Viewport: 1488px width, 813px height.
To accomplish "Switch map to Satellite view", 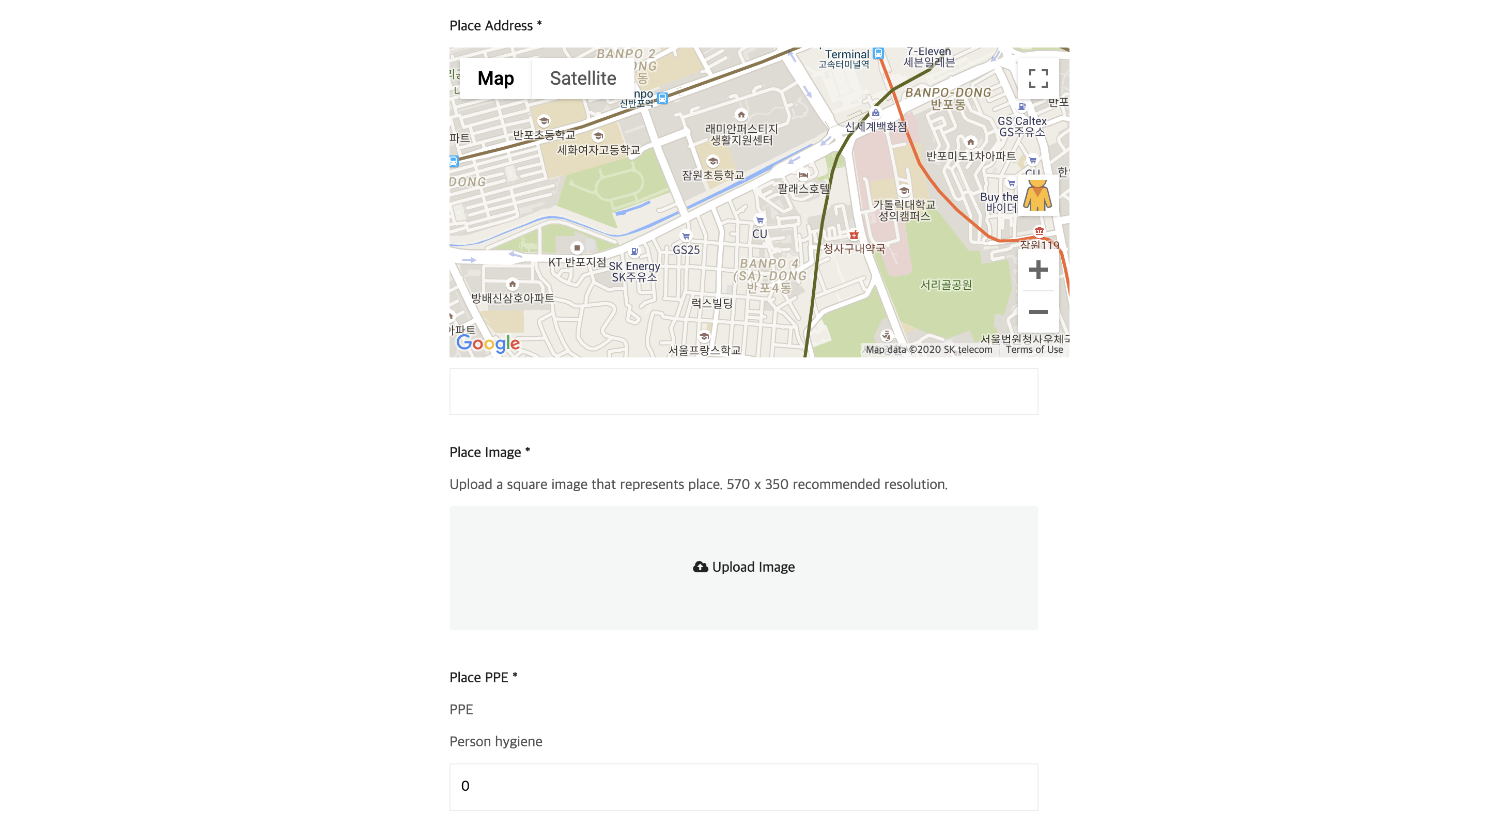I will pyautogui.click(x=582, y=78).
